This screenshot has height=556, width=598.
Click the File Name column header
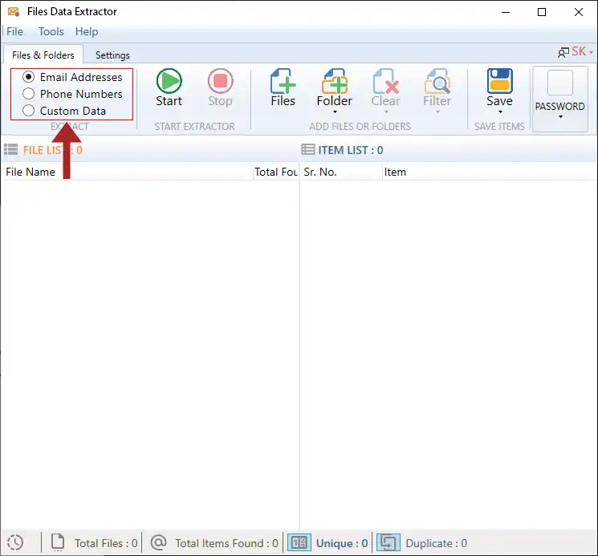128,172
